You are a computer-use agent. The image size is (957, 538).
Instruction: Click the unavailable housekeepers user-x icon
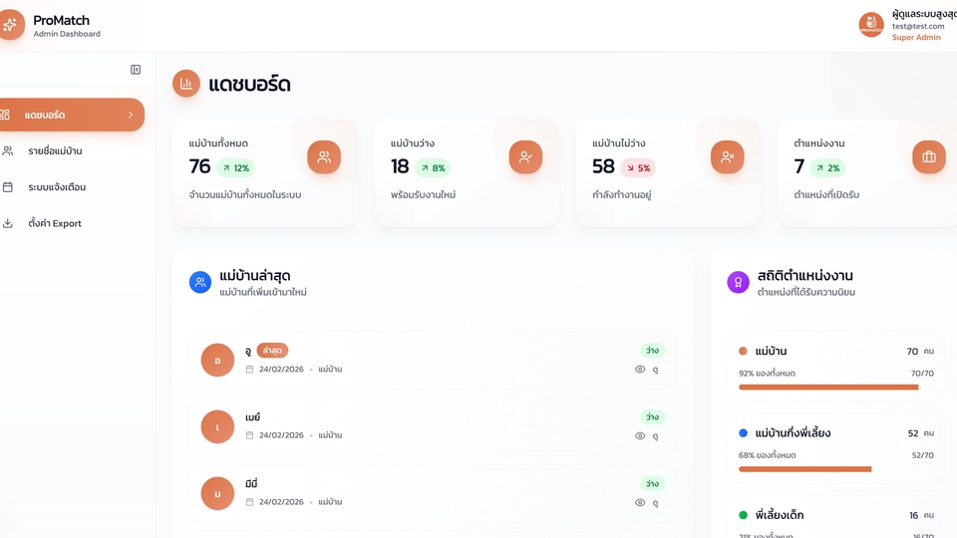pos(727,157)
